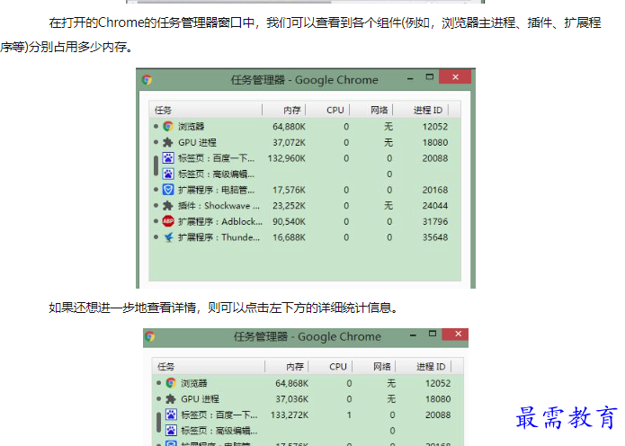Select the 37,072K memory value
Viewport: 625px width, 446px height.
pyautogui.click(x=289, y=143)
